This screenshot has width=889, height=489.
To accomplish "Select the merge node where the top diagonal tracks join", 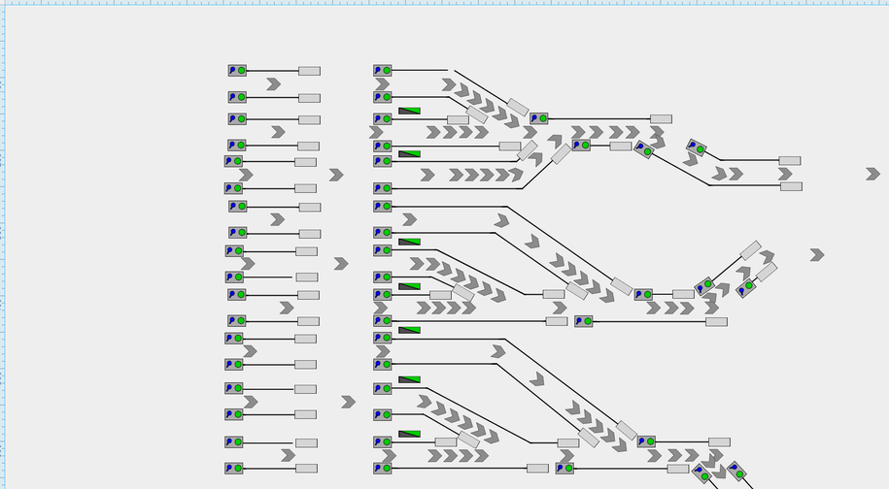I will click(538, 118).
